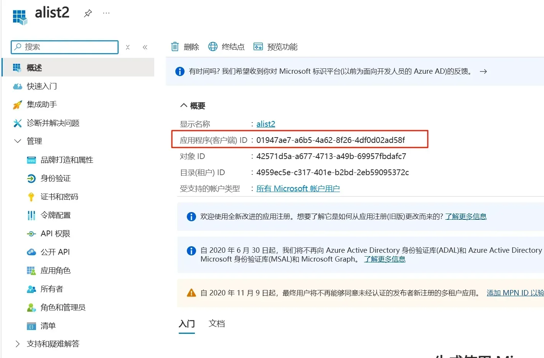Click the API 权限 icon
This screenshot has width=544, height=358.
(31, 234)
